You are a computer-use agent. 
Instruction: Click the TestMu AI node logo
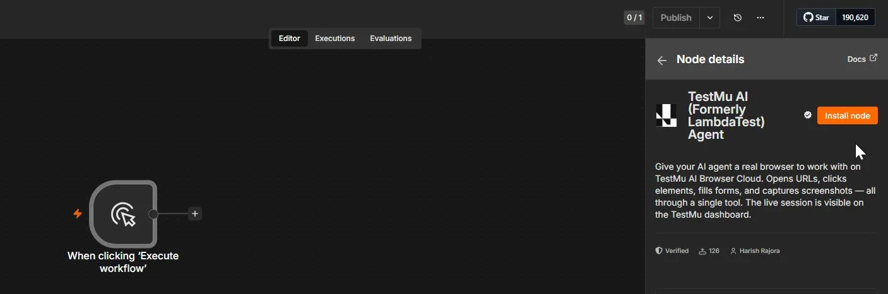(x=666, y=115)
